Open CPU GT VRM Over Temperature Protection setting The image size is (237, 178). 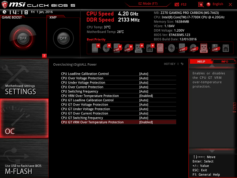click(x=118, y=122)
